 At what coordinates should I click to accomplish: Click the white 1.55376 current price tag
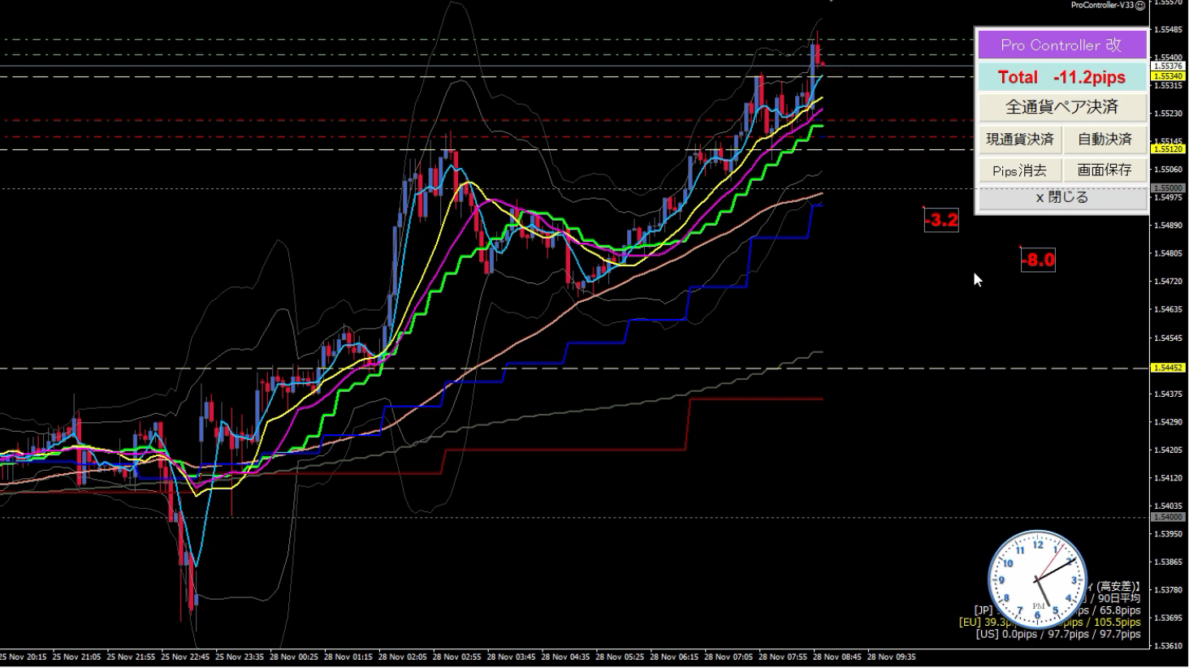point(1169,66)
